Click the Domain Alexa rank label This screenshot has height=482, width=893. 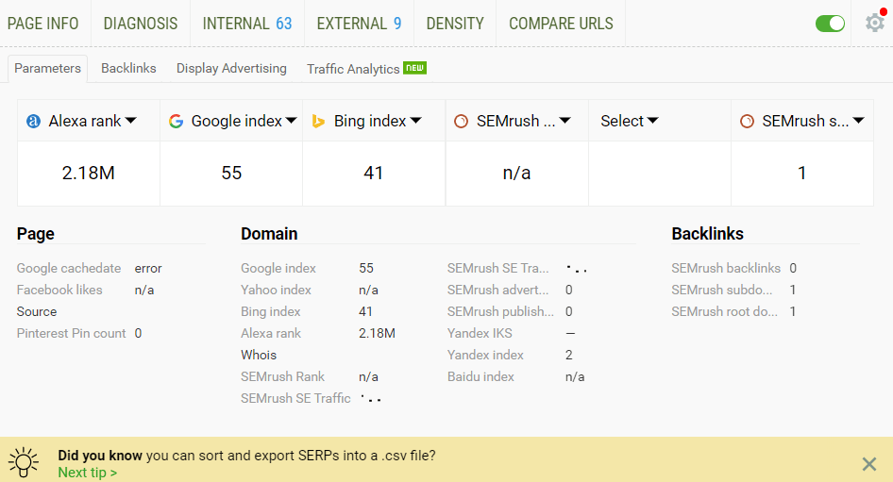(x=271, y=333)
